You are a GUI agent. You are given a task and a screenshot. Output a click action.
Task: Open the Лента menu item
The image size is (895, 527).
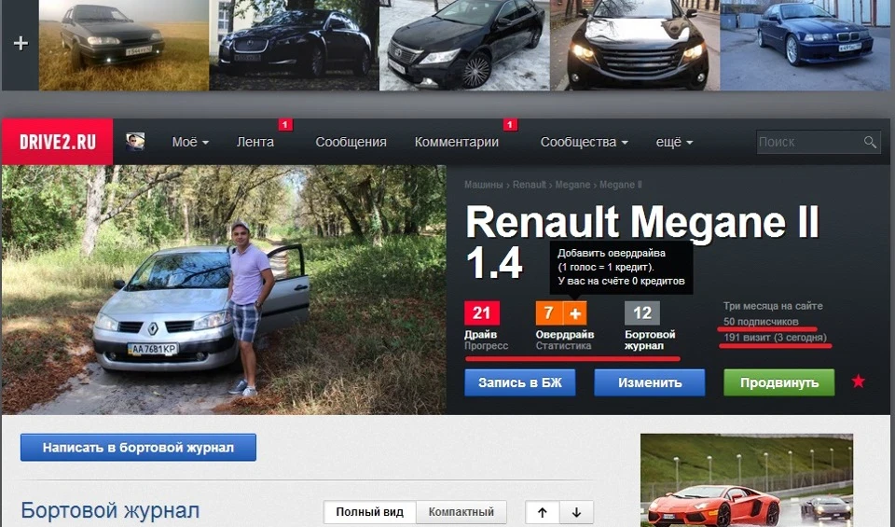255,142
